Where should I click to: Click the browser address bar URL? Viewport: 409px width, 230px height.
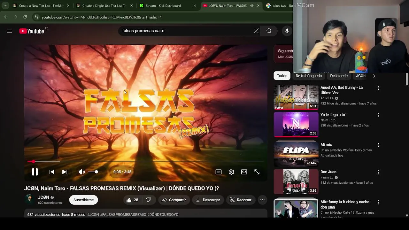[x=102, y=17]
